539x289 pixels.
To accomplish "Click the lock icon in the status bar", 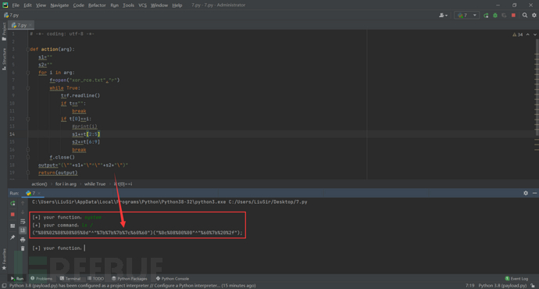I will (533, 286).
